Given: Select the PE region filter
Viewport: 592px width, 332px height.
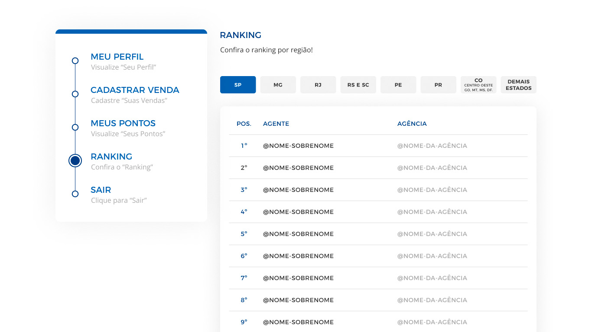Looking at the screenshot, I should (x=398, y=85).
